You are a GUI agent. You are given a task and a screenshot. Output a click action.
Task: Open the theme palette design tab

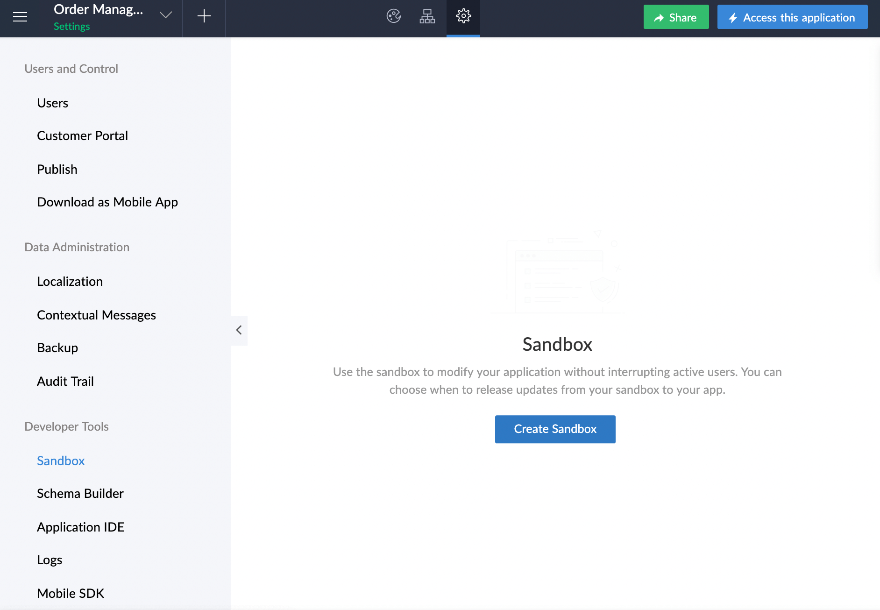point(394,16)
